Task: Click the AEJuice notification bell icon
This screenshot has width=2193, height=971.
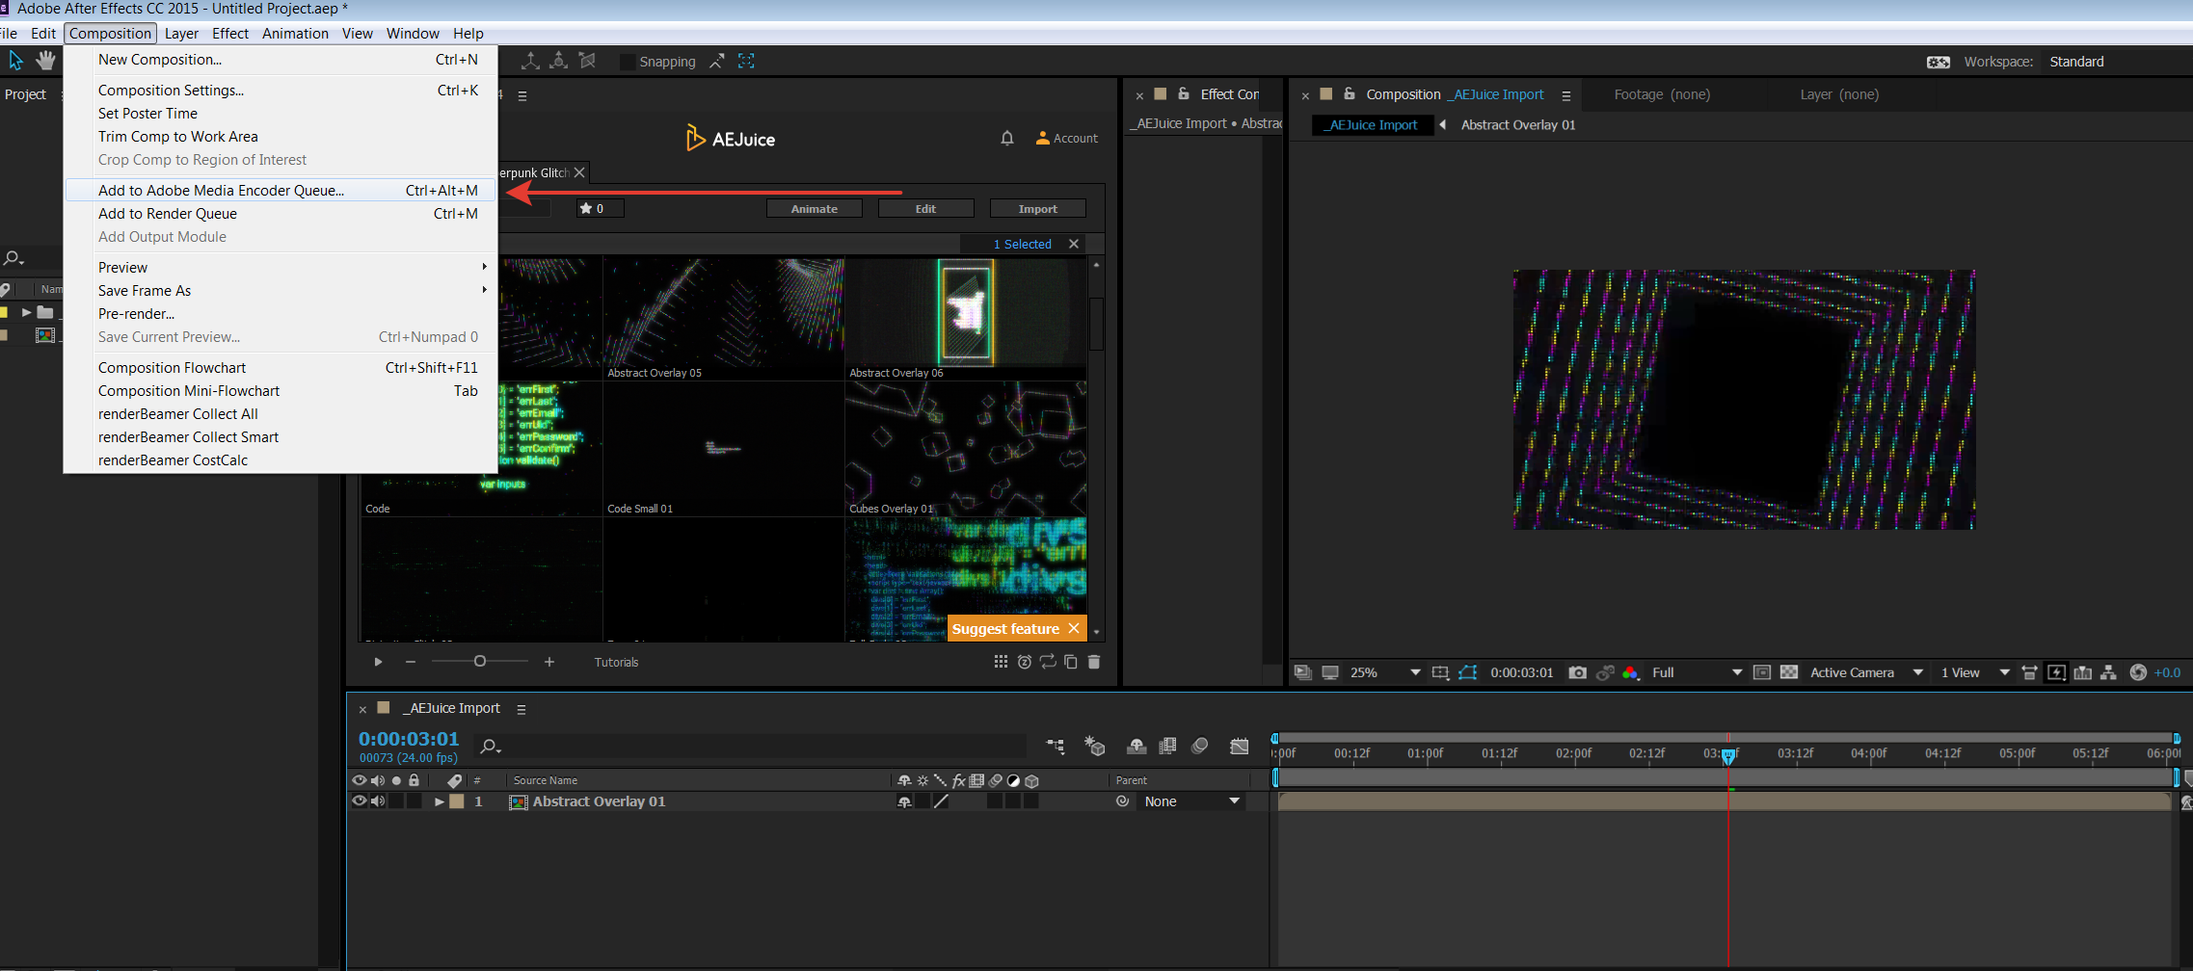Action: click(1007, 138)
